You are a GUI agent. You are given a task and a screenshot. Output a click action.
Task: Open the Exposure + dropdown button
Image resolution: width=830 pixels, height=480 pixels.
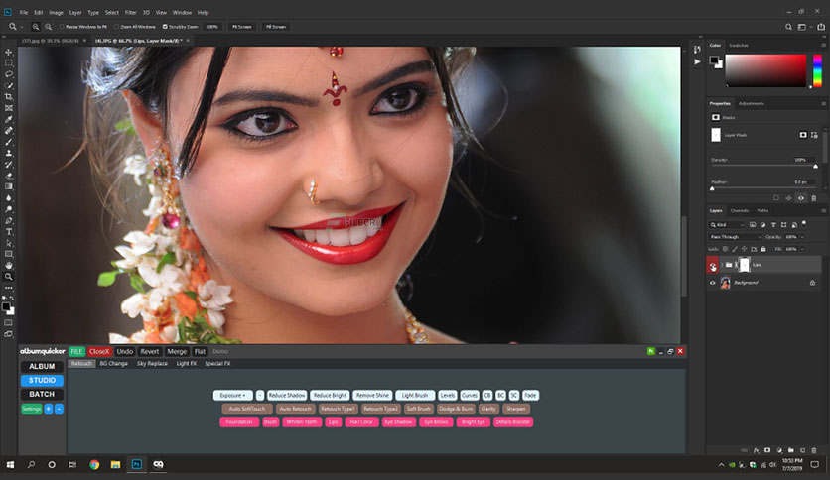(232, 396)
